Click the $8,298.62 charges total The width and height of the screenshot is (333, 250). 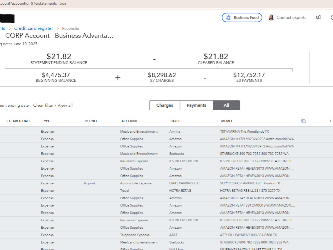tap(162, 75)
